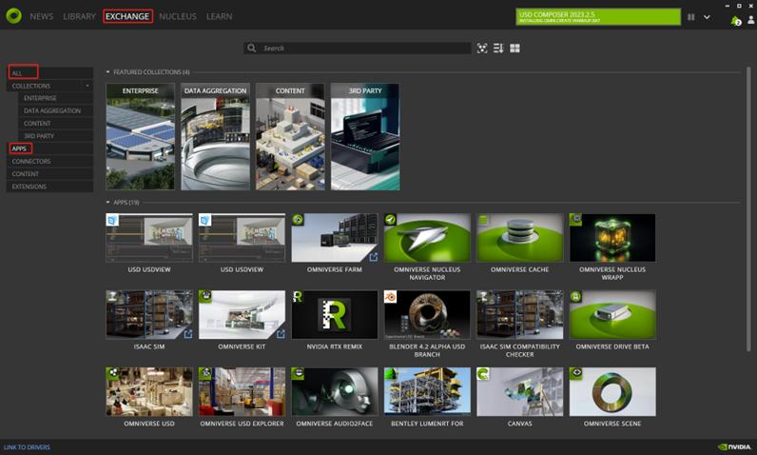Open the DATA AGGREGATION collection card
The height and width of the screenshot is (455, 757).
[215, 137]
